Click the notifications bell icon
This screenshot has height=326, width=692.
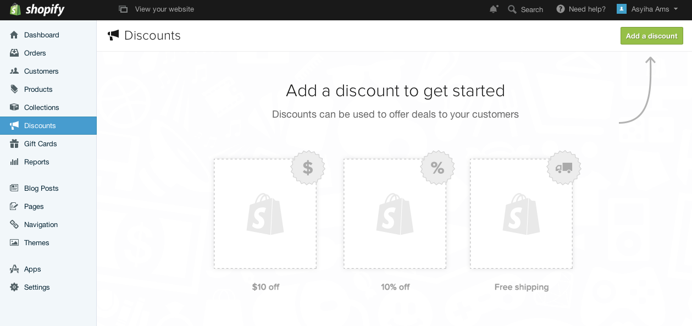coord(494,9)
